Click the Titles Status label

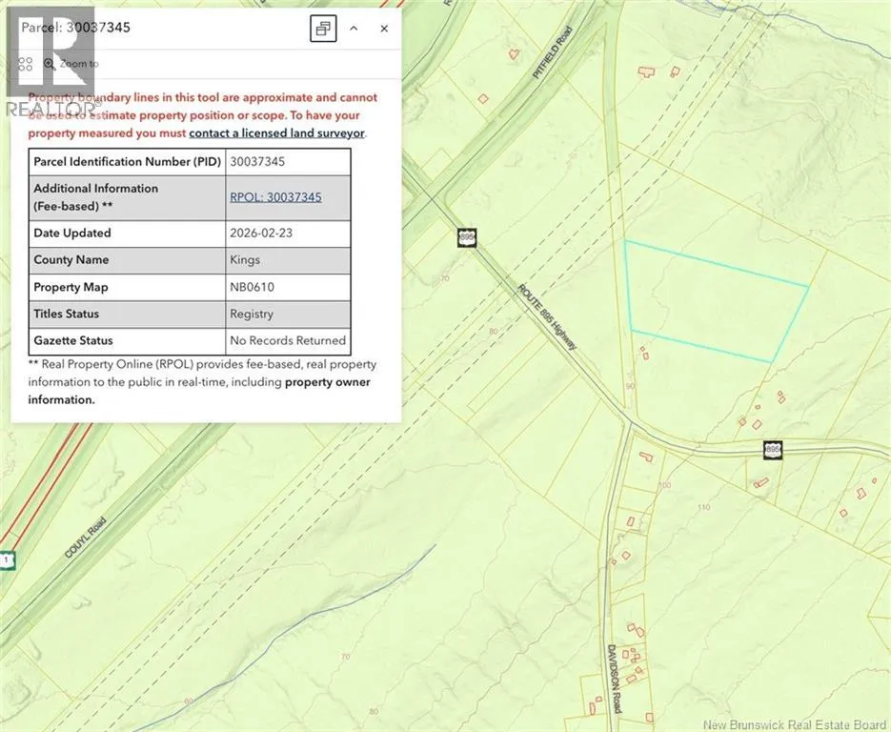click(67, 314)
